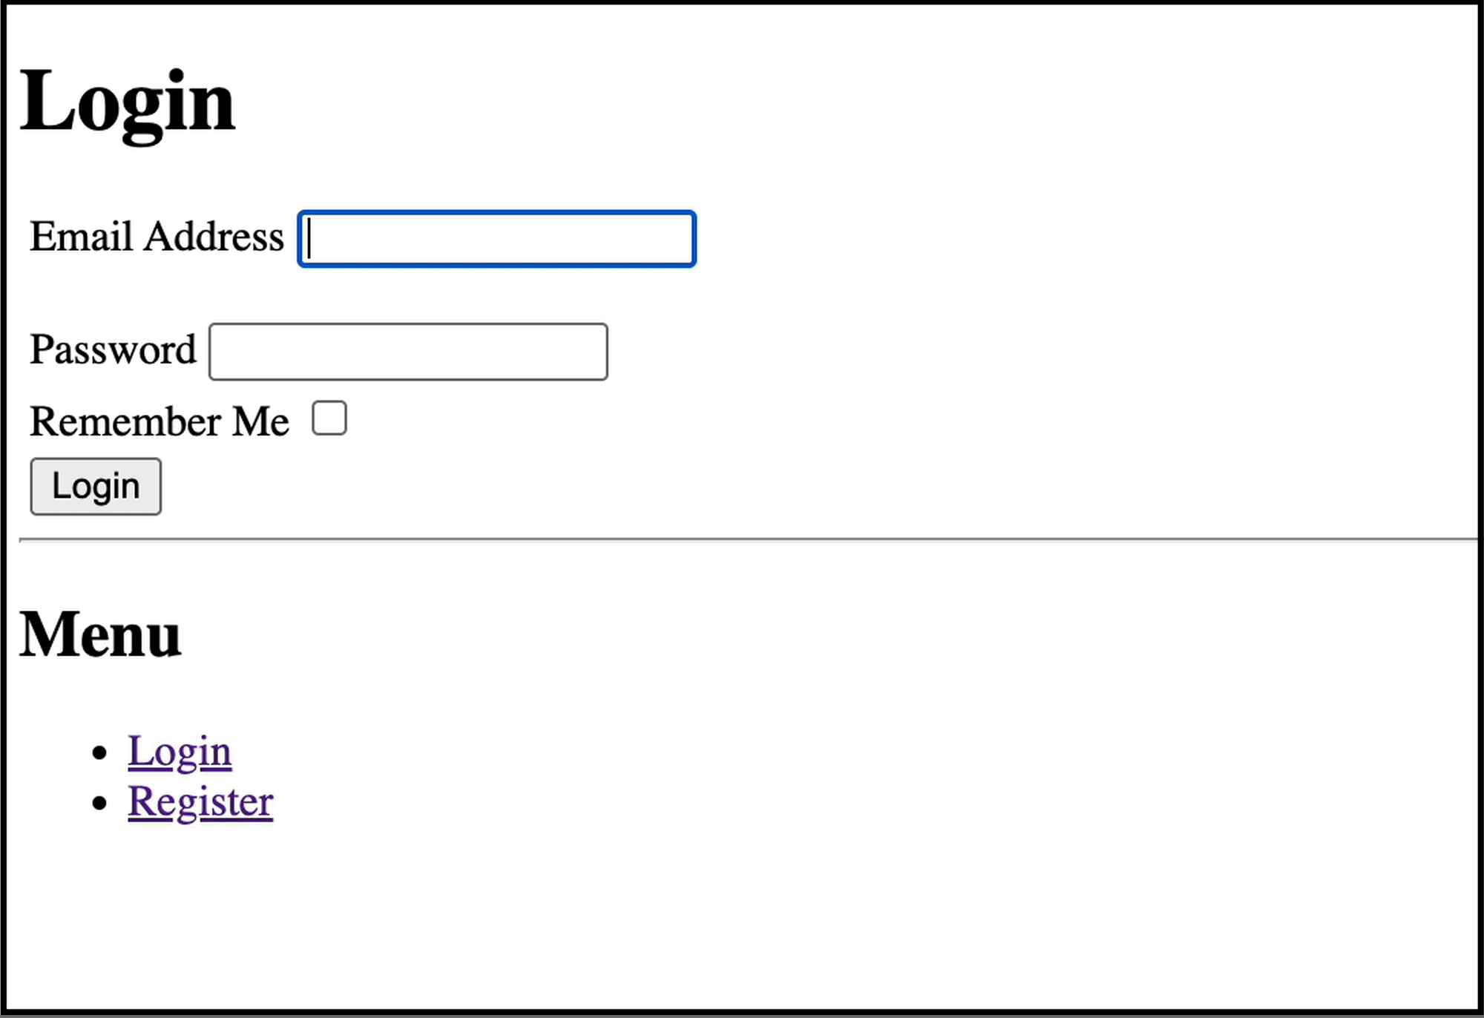
Task: Click the word Remember in the checkbox label
Action: tap(125, 421)
